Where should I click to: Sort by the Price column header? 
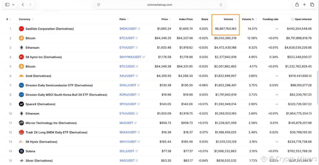click(166, 19)
